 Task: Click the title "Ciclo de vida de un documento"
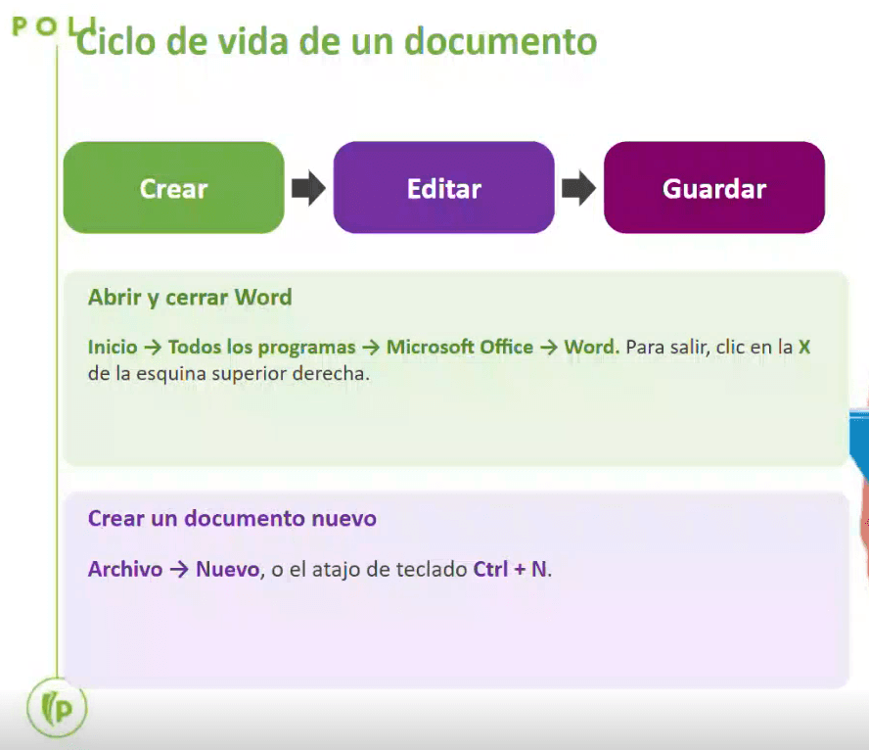tap(337, 41)
